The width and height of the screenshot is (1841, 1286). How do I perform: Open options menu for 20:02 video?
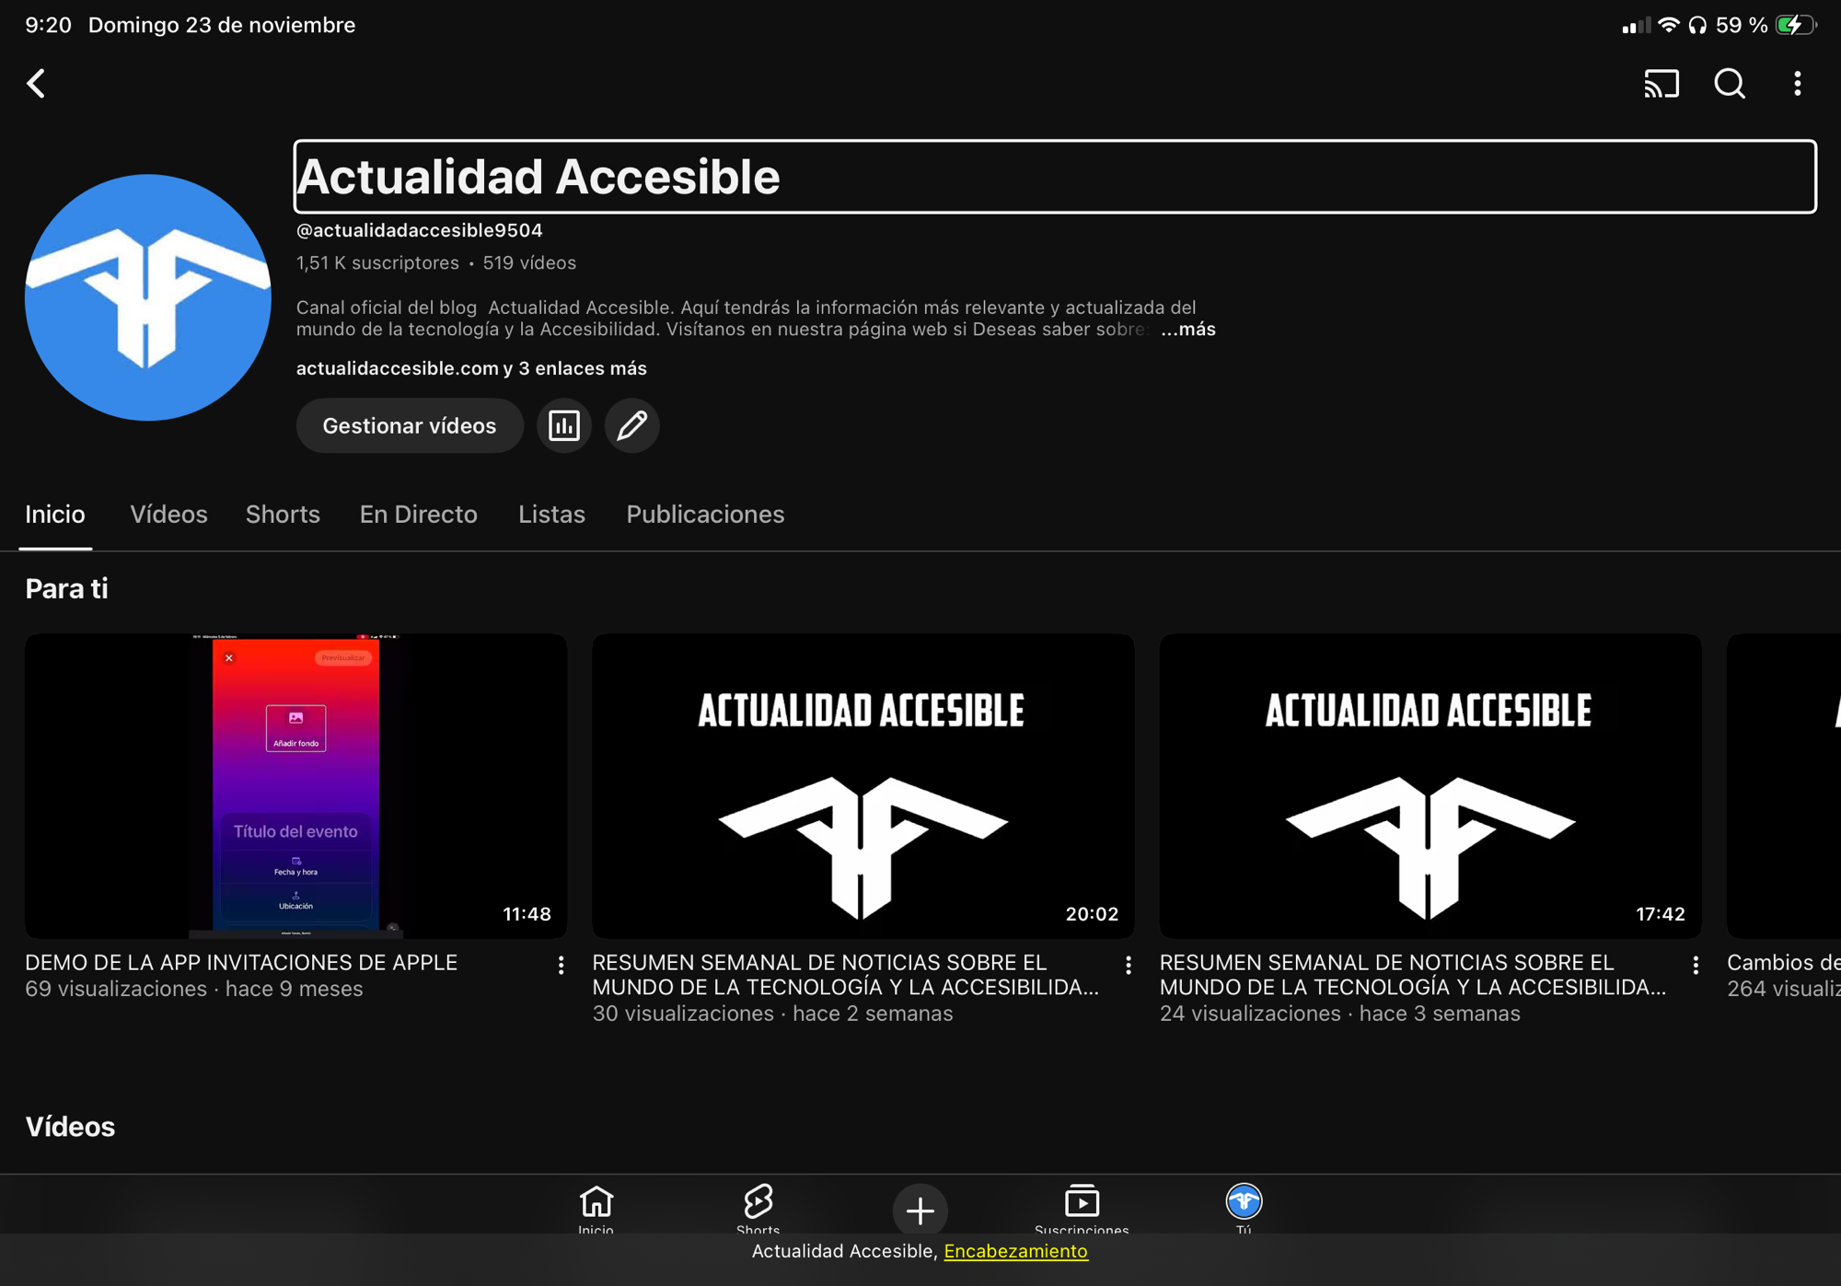[x=1128, y=965]
